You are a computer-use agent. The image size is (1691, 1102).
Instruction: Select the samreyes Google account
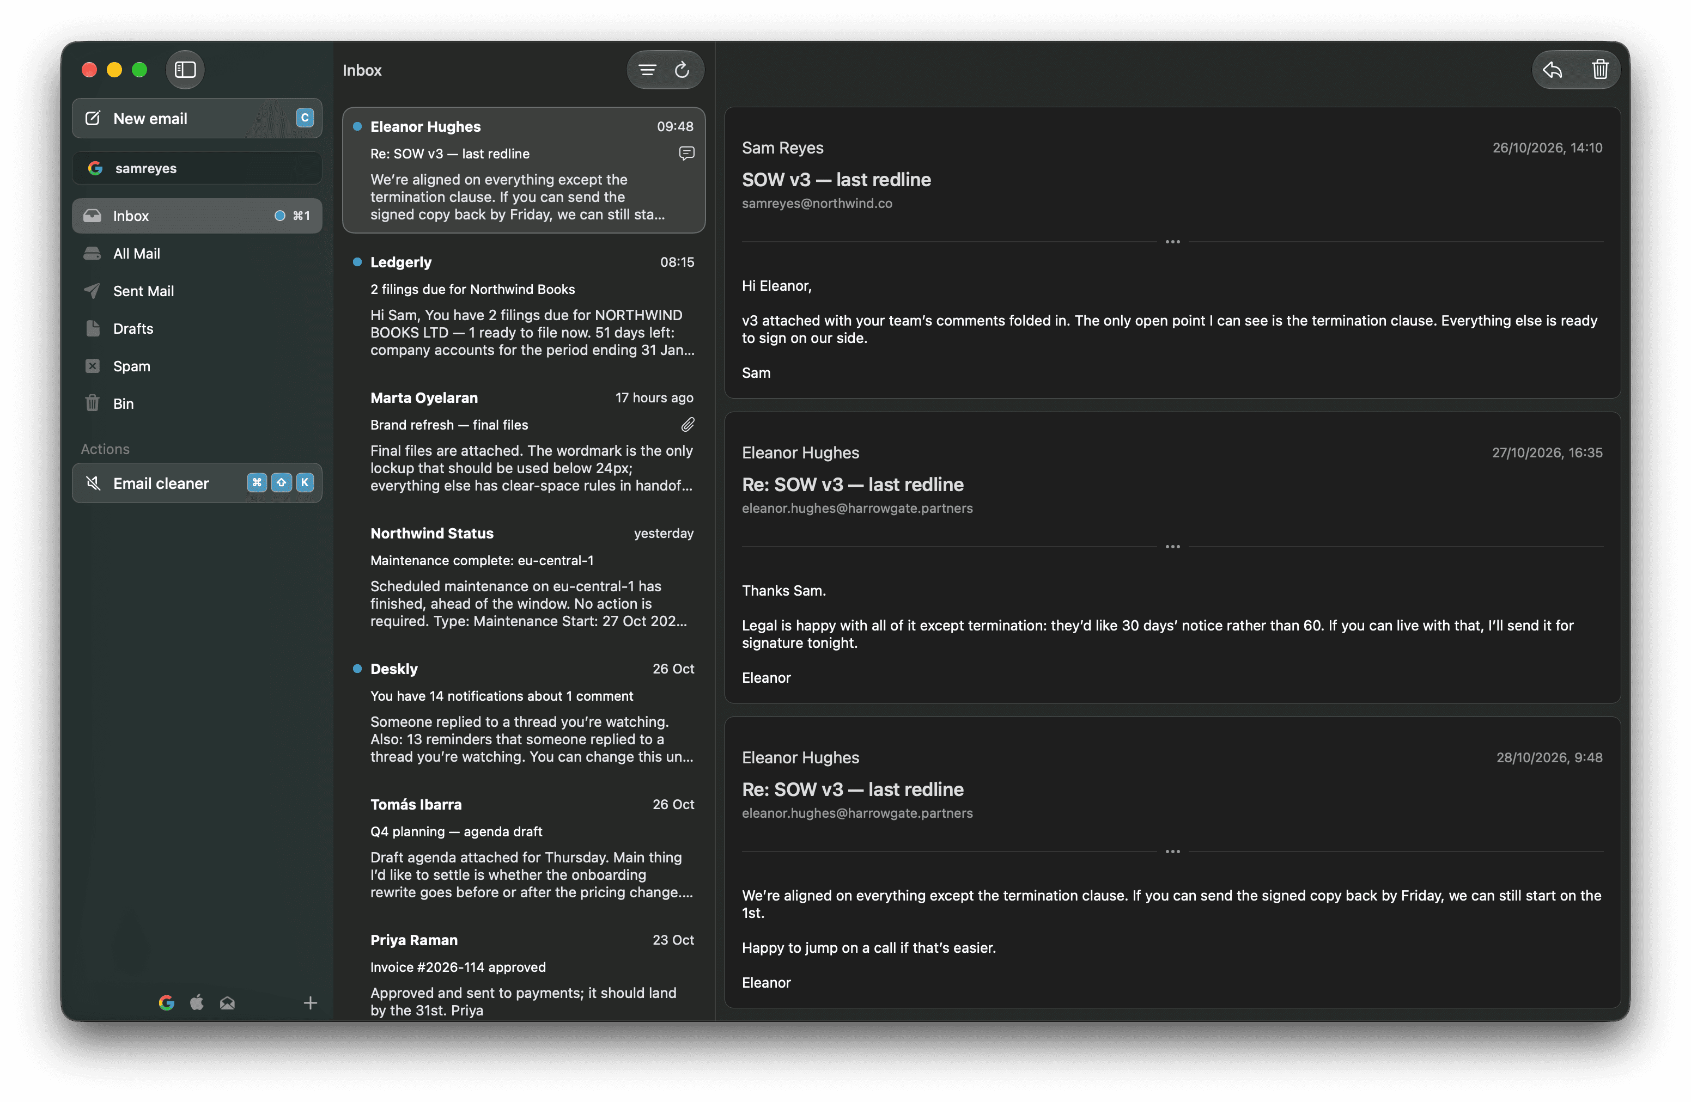tap(197, 168)
